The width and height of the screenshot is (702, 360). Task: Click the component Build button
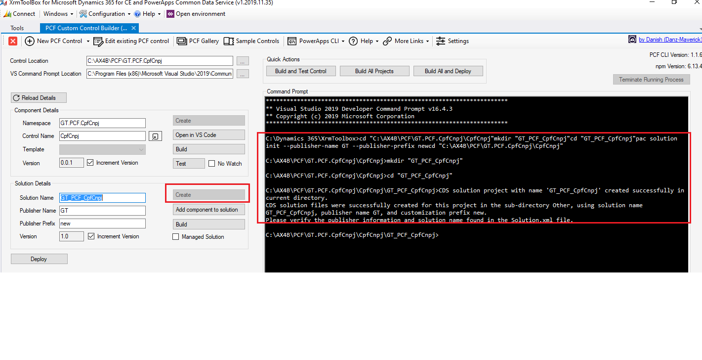209,149
